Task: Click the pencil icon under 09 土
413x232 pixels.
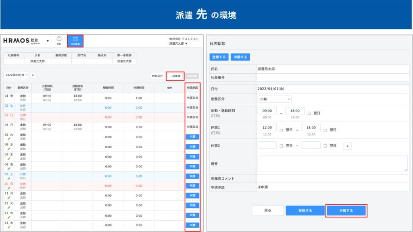Action: (9, 178)
